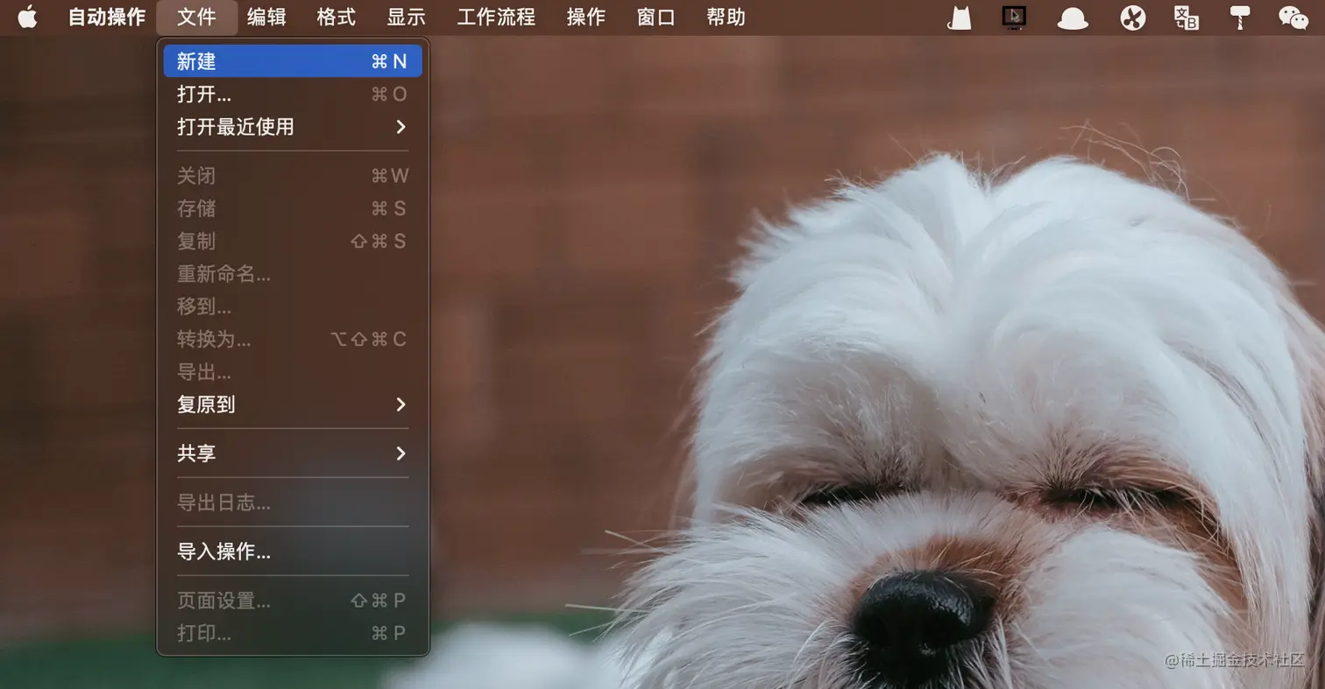Open the Apple menu

click(x=28, y=17)
